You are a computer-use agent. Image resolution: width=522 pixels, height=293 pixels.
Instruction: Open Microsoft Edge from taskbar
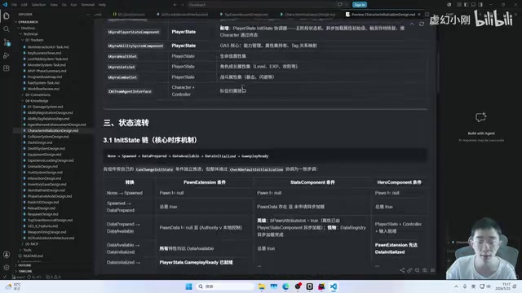pos(285,286)
